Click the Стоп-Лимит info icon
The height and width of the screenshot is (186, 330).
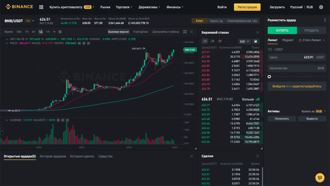pos(300,40)
